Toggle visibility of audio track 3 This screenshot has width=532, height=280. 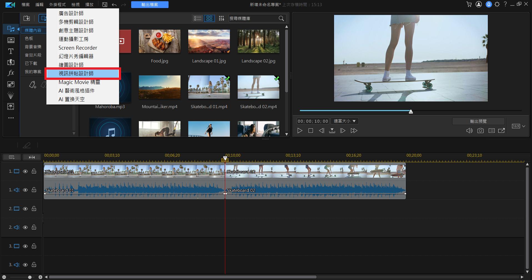[25, 265]
